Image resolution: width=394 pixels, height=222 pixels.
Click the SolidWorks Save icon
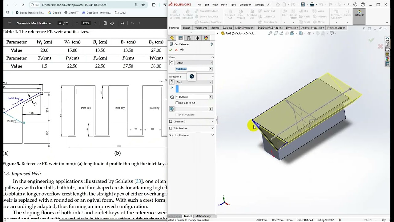(303, 5)
